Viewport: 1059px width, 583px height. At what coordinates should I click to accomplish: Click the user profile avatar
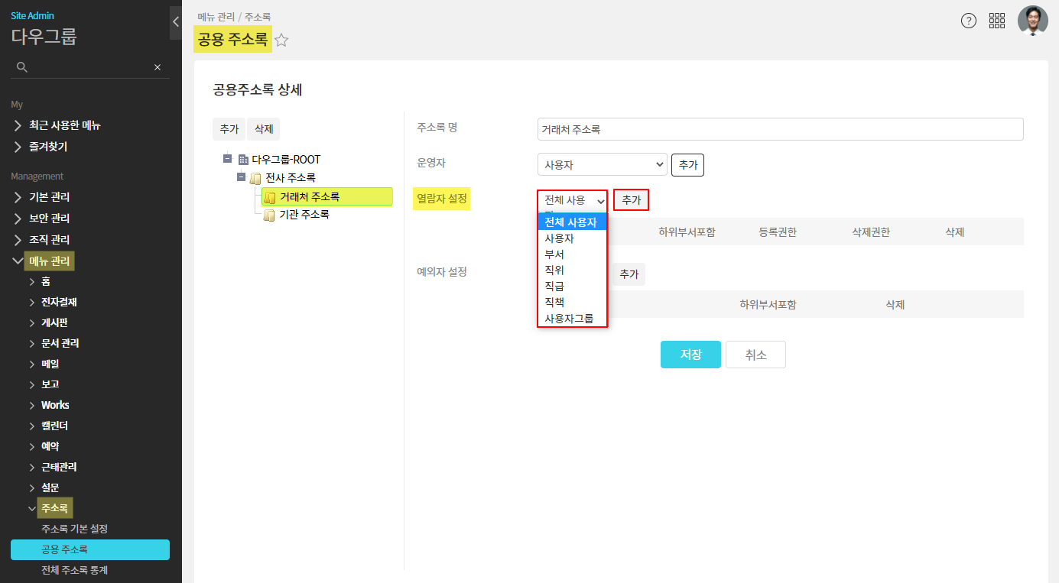(x=1032, y=21)
